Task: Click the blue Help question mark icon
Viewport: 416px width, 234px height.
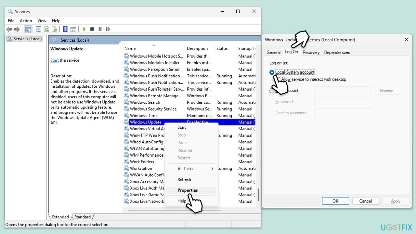Action: click(65, 29)
